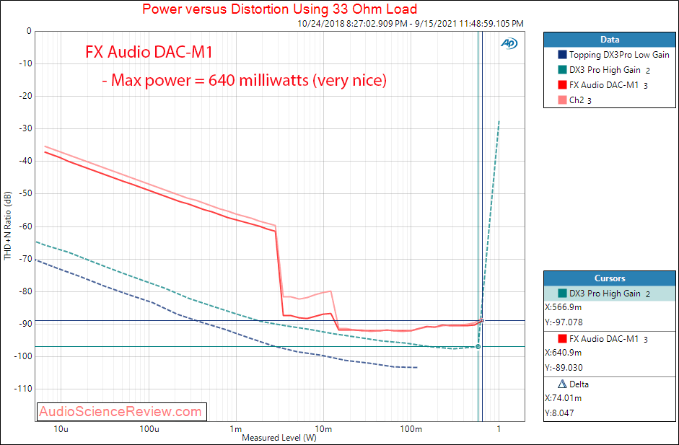Viewport: 679px width, 445px height.
Task: Click the timestamp range above the graph
Action: [x=411, y=23]
